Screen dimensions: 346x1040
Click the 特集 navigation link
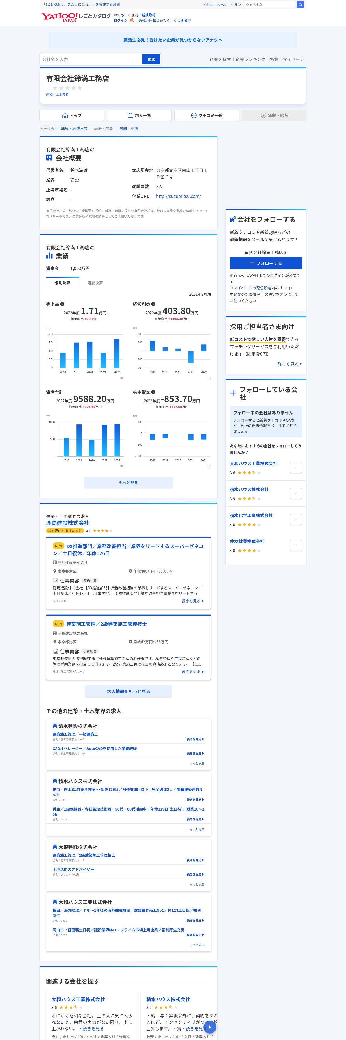(x=274, y=59)
